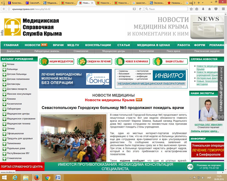227x181 pixels.
Task: Open File Explorer from the taskbar
Action: tap(26, 177)
